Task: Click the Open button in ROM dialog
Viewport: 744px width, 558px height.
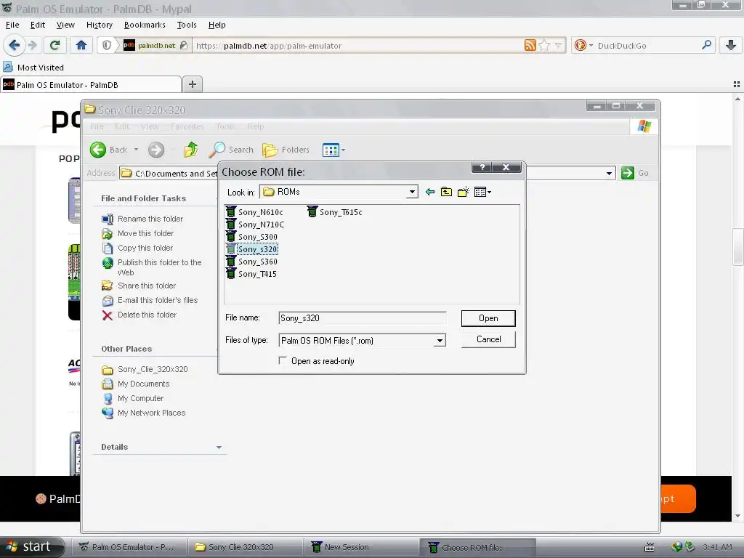Action: coord(488,318)
